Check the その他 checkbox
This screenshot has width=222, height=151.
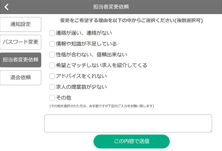coord(52,98)
